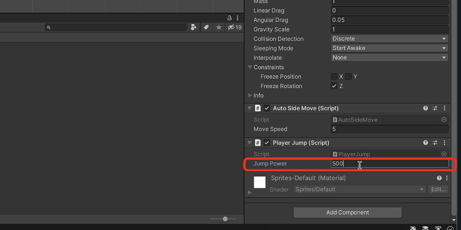461x230 pixels.
Task: Click object picker for AutoSideMove script
Action: pos(444,120)
